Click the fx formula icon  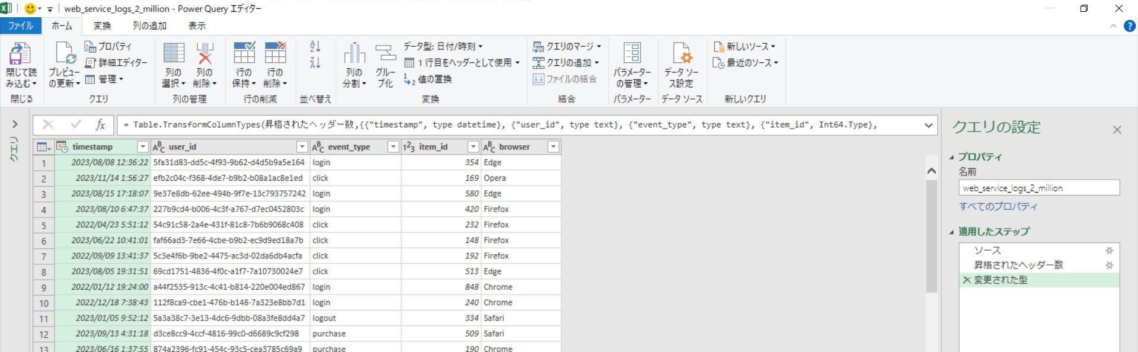[100, 124]
